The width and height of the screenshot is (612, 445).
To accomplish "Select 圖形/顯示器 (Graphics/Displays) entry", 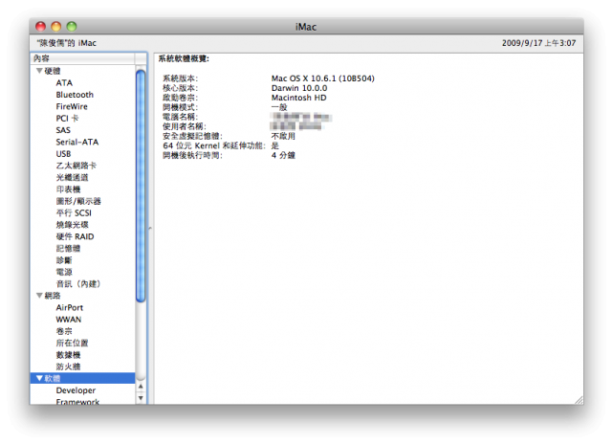I will coord(78,201).
